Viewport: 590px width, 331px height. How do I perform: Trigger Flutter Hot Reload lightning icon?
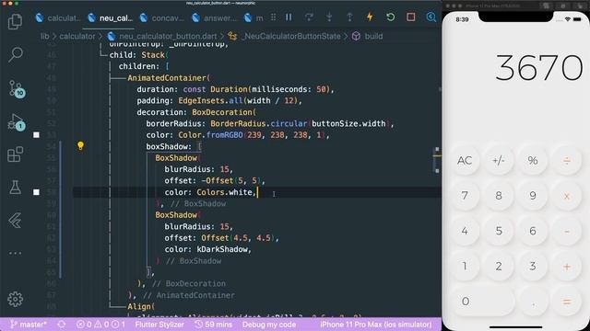[x=370, y=17]
